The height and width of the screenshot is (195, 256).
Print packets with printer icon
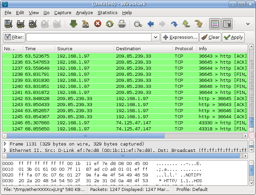tap(122, 24)
